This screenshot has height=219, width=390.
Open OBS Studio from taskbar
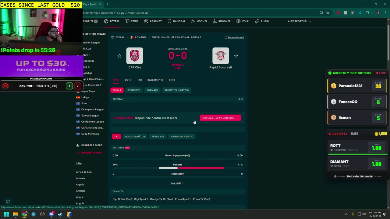click(42, 214)
